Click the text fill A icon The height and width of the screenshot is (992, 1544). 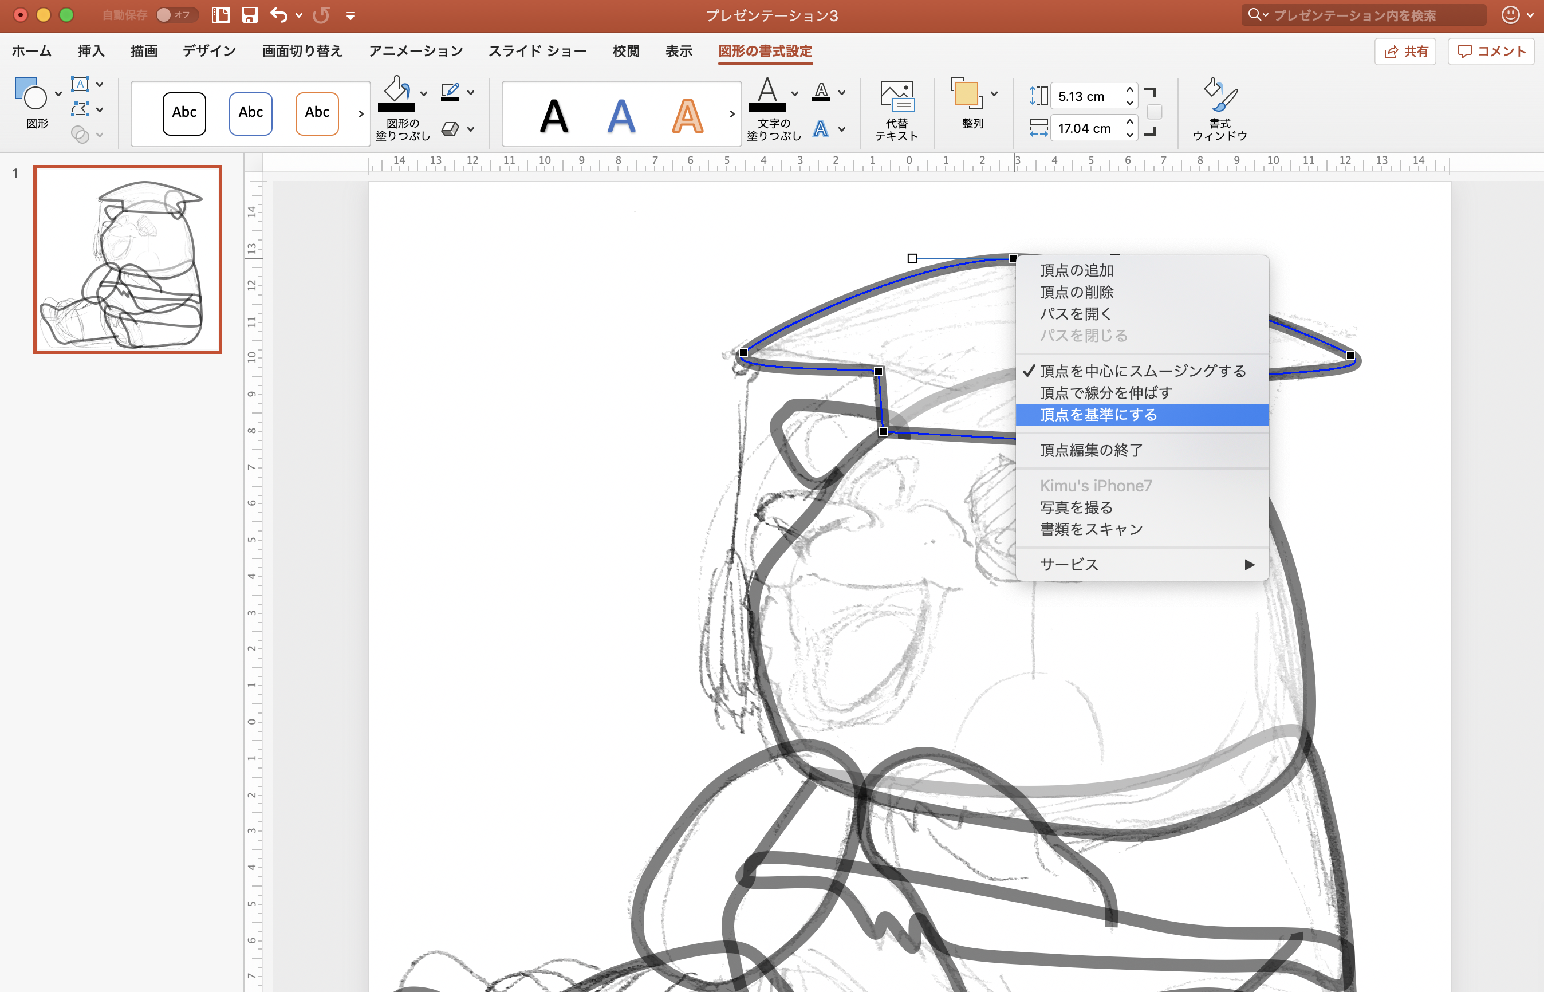(767, 93)
